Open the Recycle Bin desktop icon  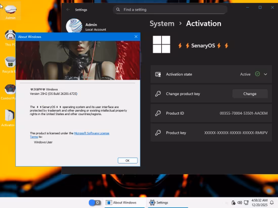(10, 65)
